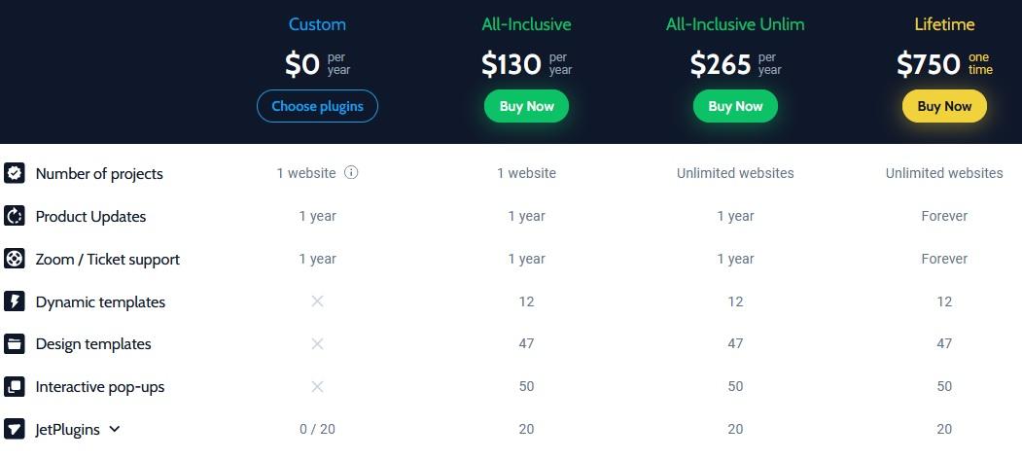Click the Custom plan's 0 / 20 JetPlugins count
This screenshot has width=1022, height=460.
tap(317, 429)
